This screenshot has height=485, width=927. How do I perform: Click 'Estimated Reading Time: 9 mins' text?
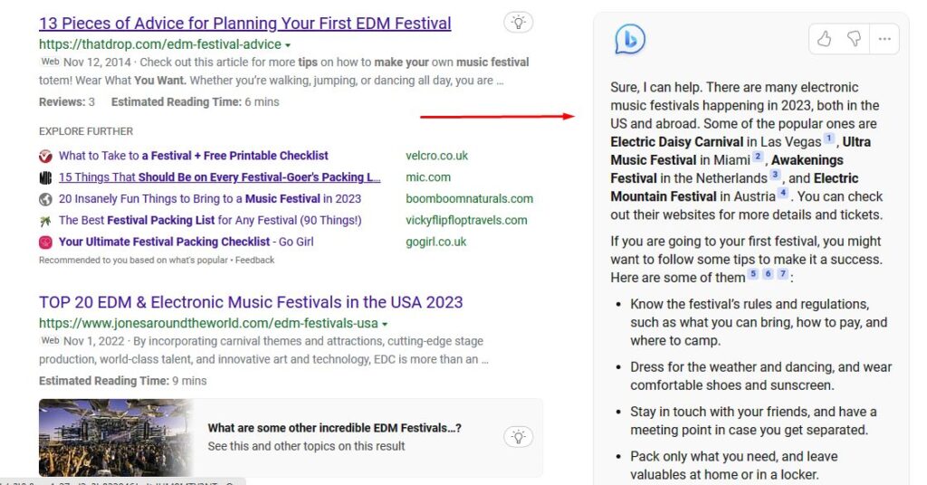click(x=123, y=381)
